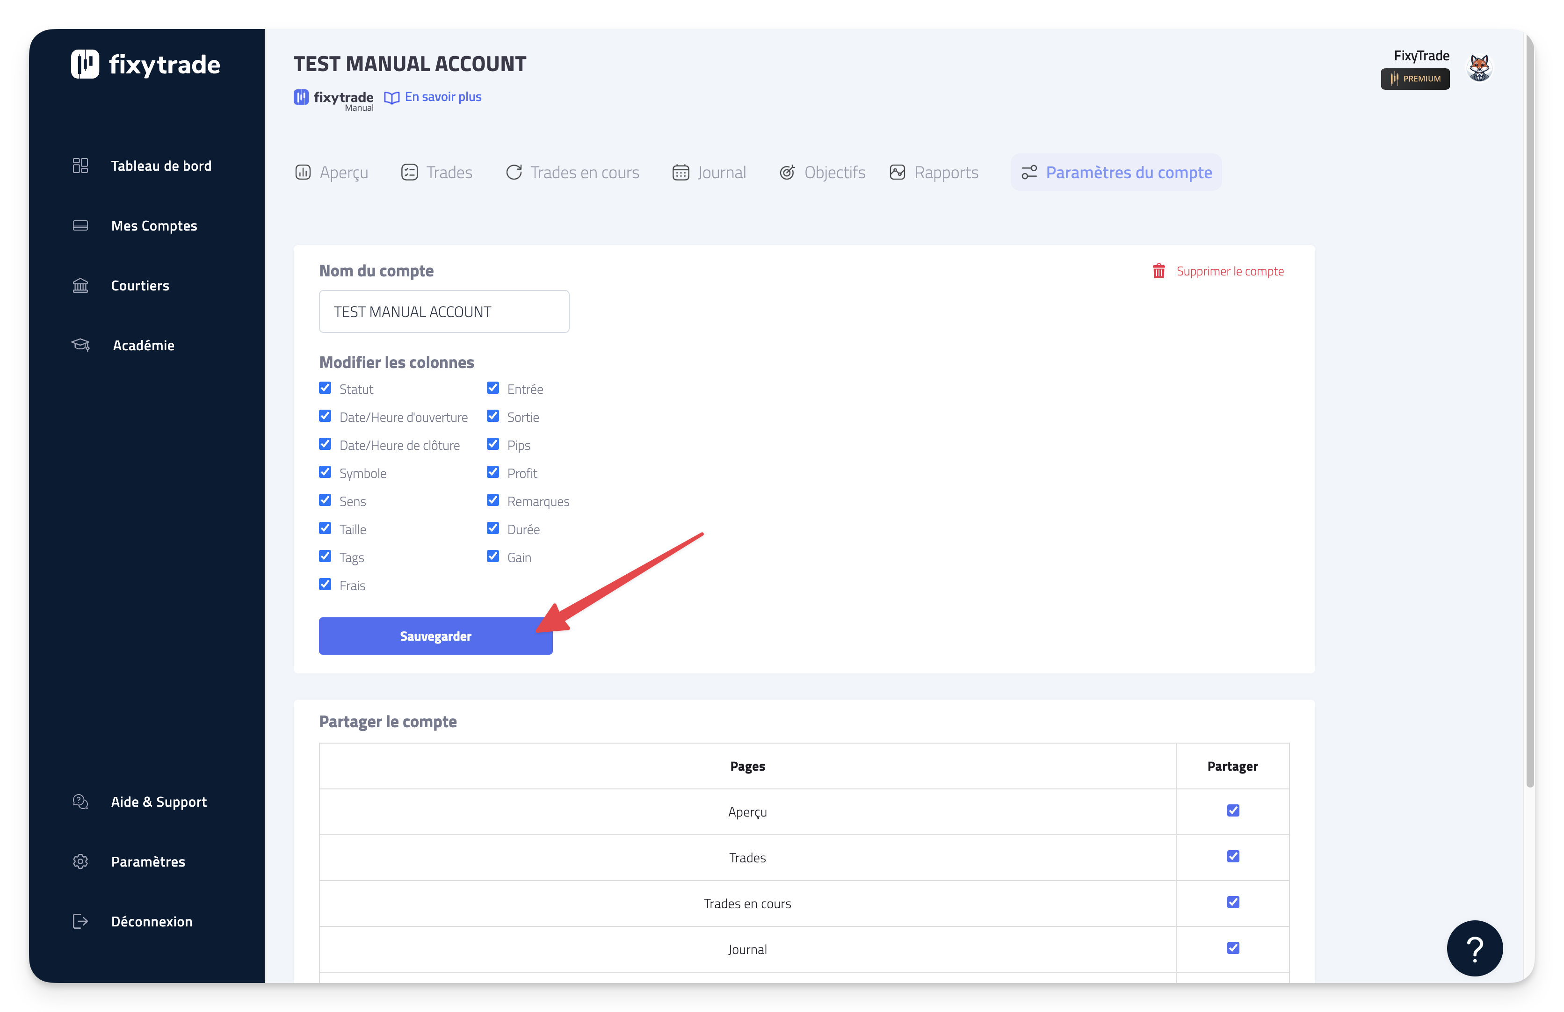The width and height of the screenshot is (1564, 1012).
Task: Open Tableau de bord dashboard icon
Action: click(x=80, y=166)
